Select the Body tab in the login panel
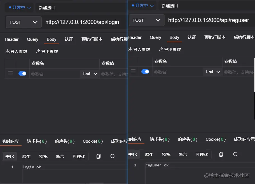Viewport: 255px width, 184px height. 52,39
